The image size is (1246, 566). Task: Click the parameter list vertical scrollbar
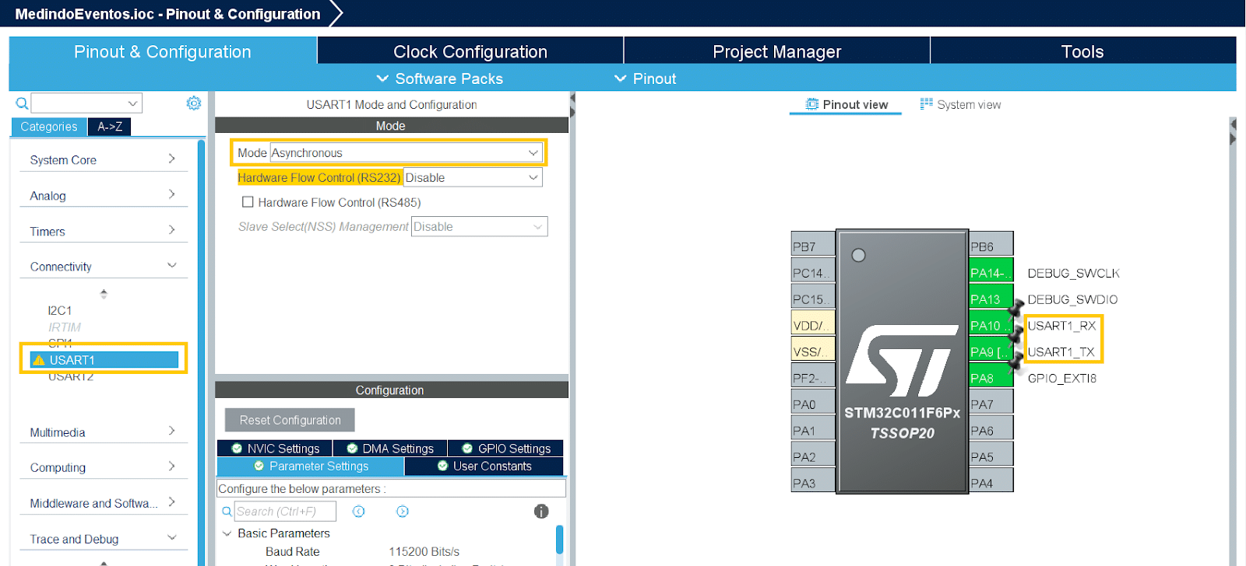[559, 540]
